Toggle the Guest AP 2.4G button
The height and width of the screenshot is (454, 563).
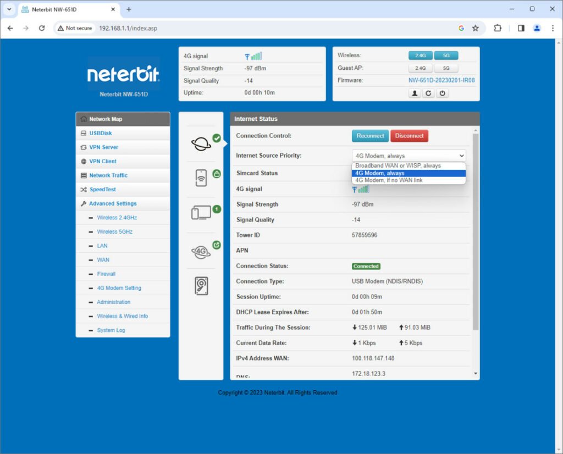[x=420, y=68]
